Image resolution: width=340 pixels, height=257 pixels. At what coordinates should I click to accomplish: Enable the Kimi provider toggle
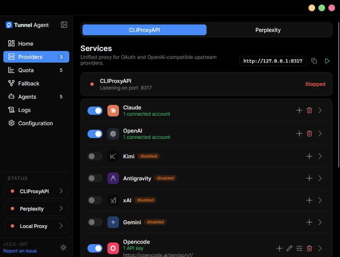point(95,156)
